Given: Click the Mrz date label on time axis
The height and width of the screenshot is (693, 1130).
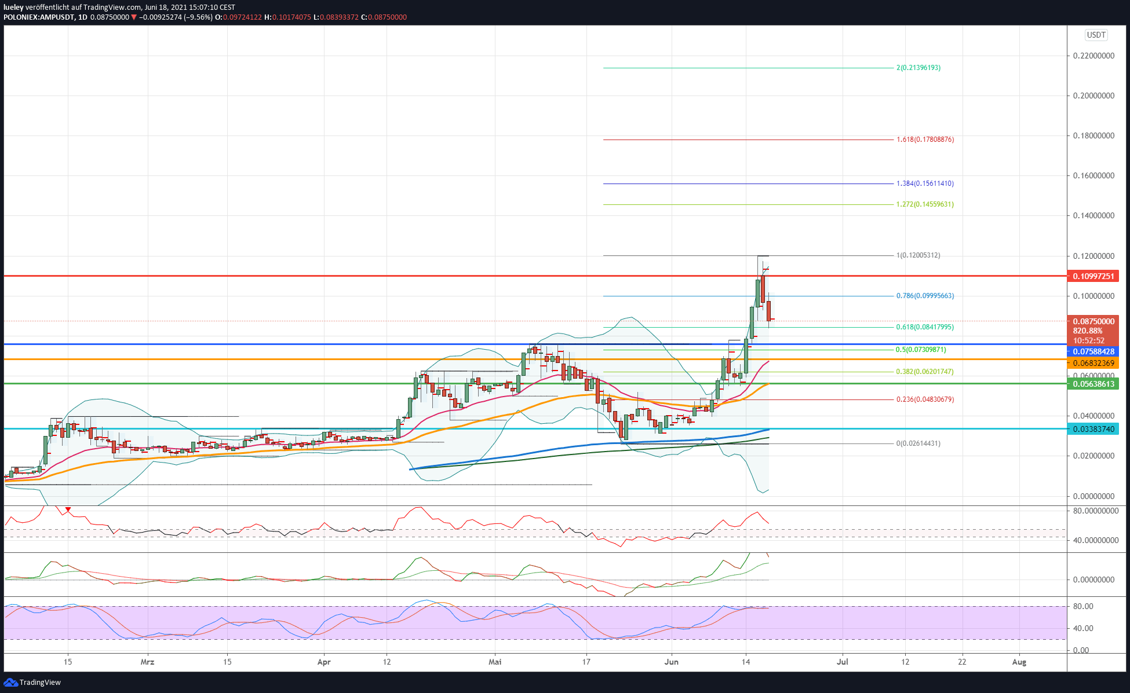Looking at the screenshot, I should [x=147, y=662].
